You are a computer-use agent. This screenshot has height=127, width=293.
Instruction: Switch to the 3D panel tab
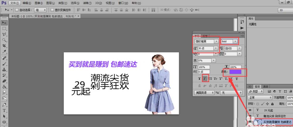250,87
